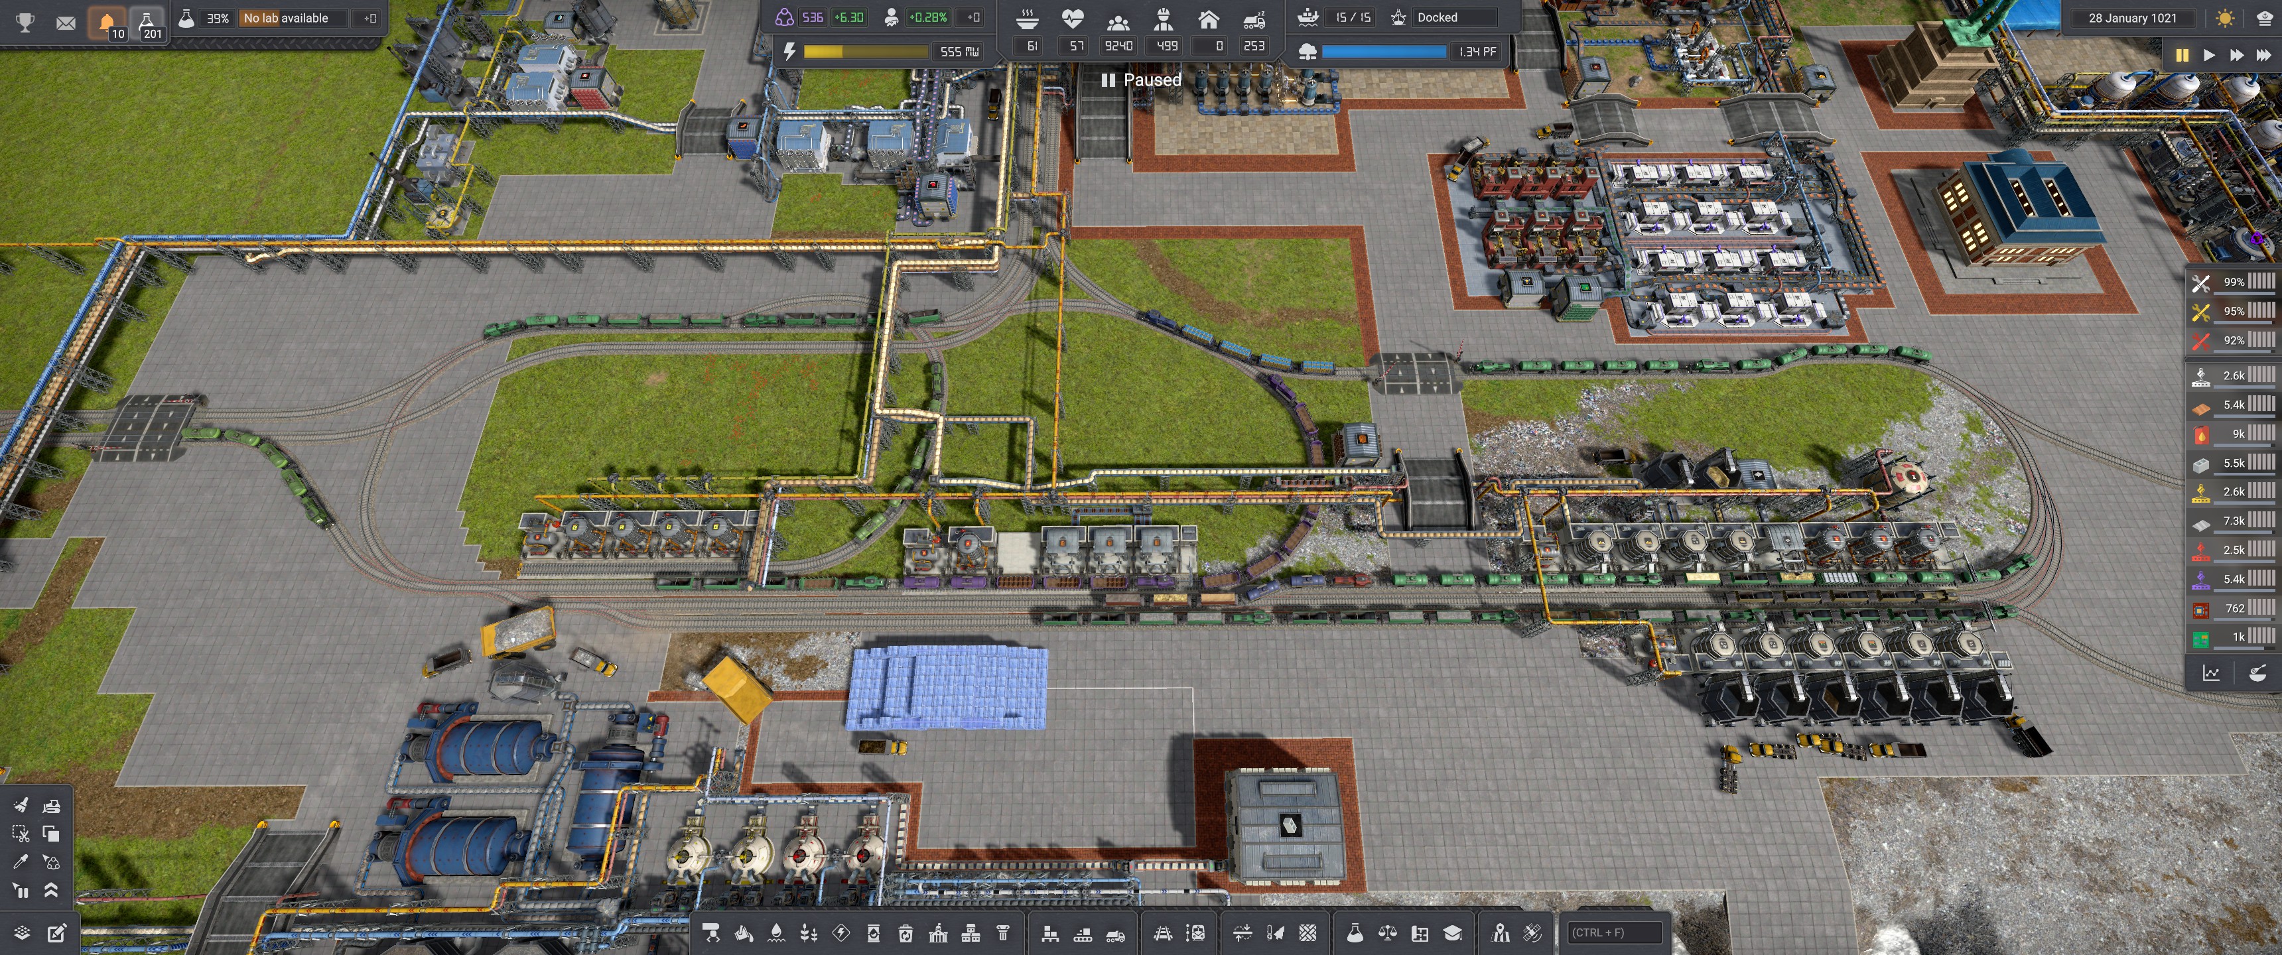
Task: Open research flask in bottom toolbar
Action: [x=1355, y=932]
